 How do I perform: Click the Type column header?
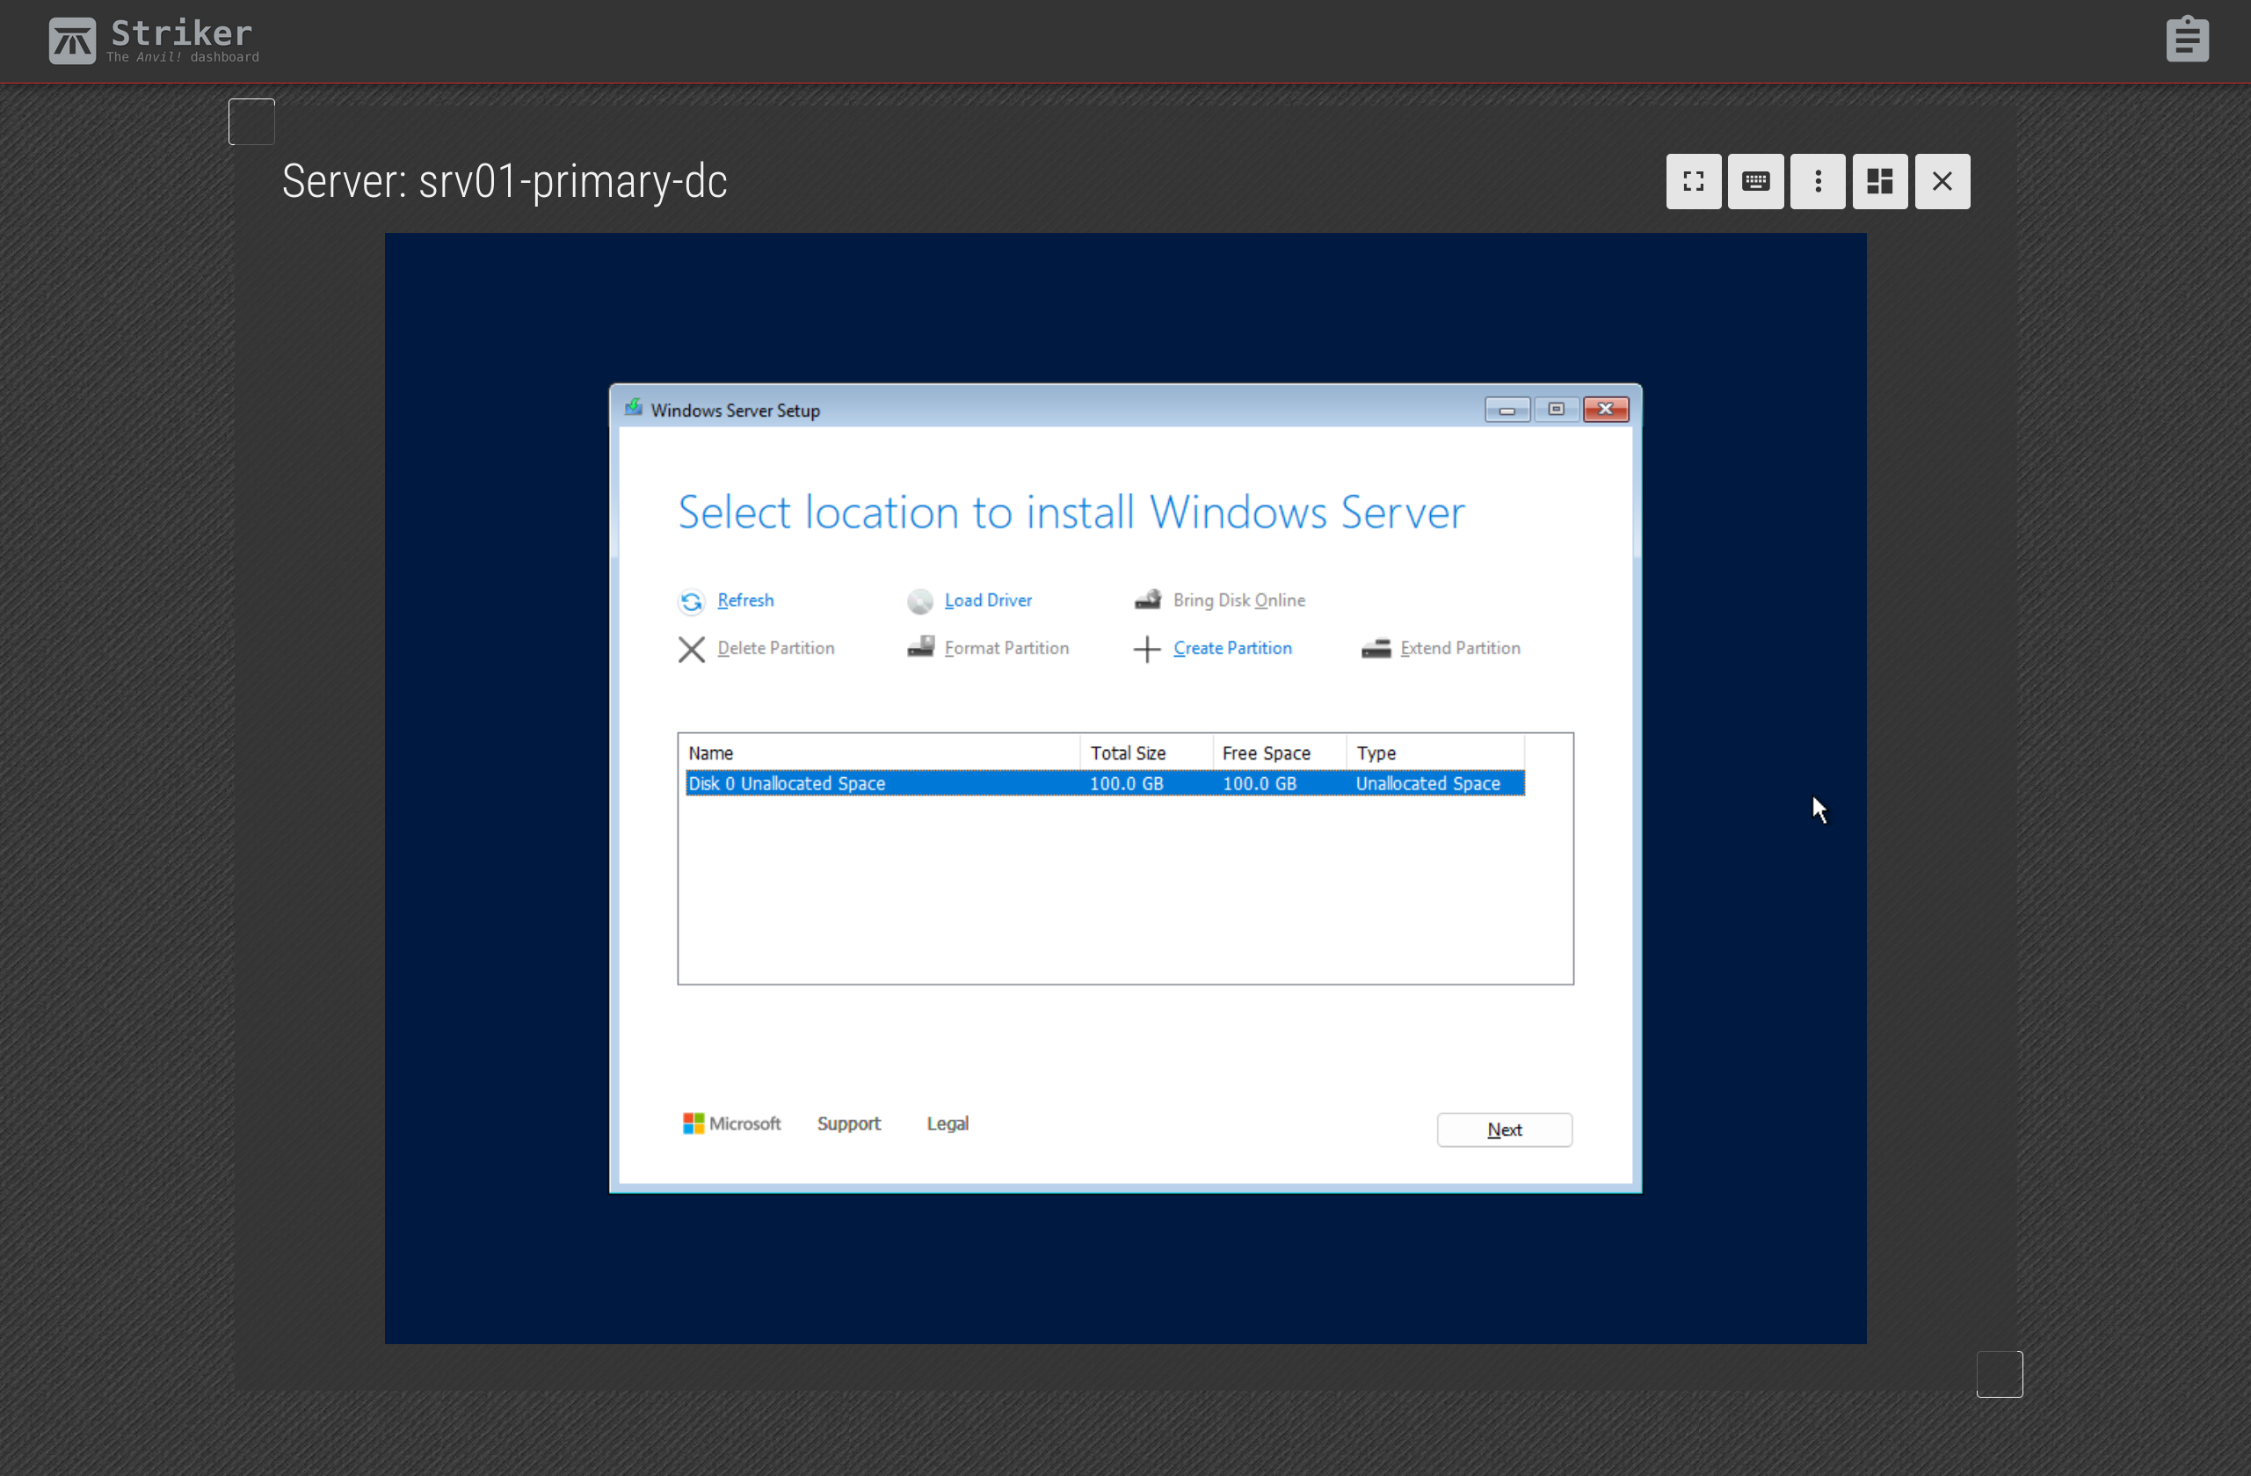point(1434,753)
